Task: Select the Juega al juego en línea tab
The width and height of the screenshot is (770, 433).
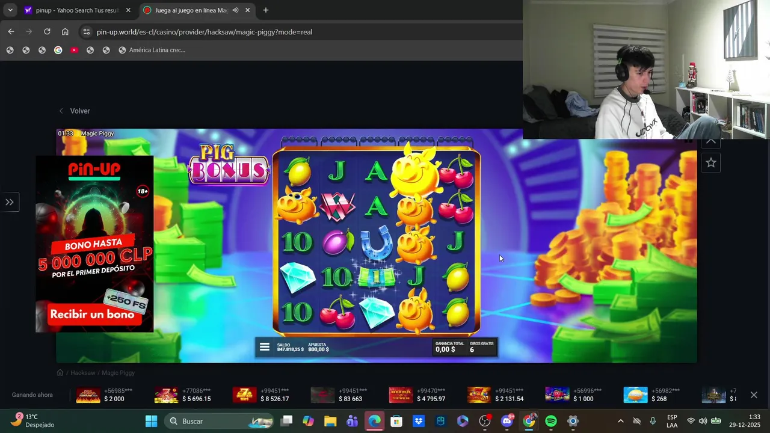Action: tap(189, 10)
